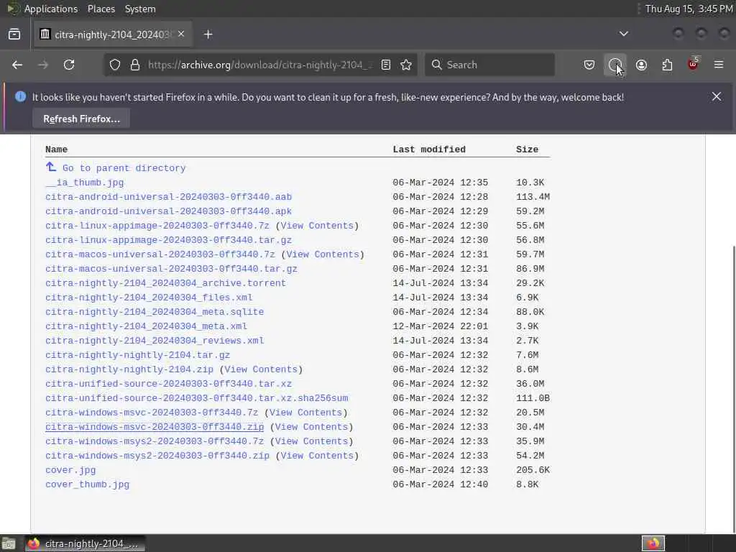Download citra-unified-source .tar.xz file
The height and width of the screenshot is (552, 736).
[x=168, y=384]
